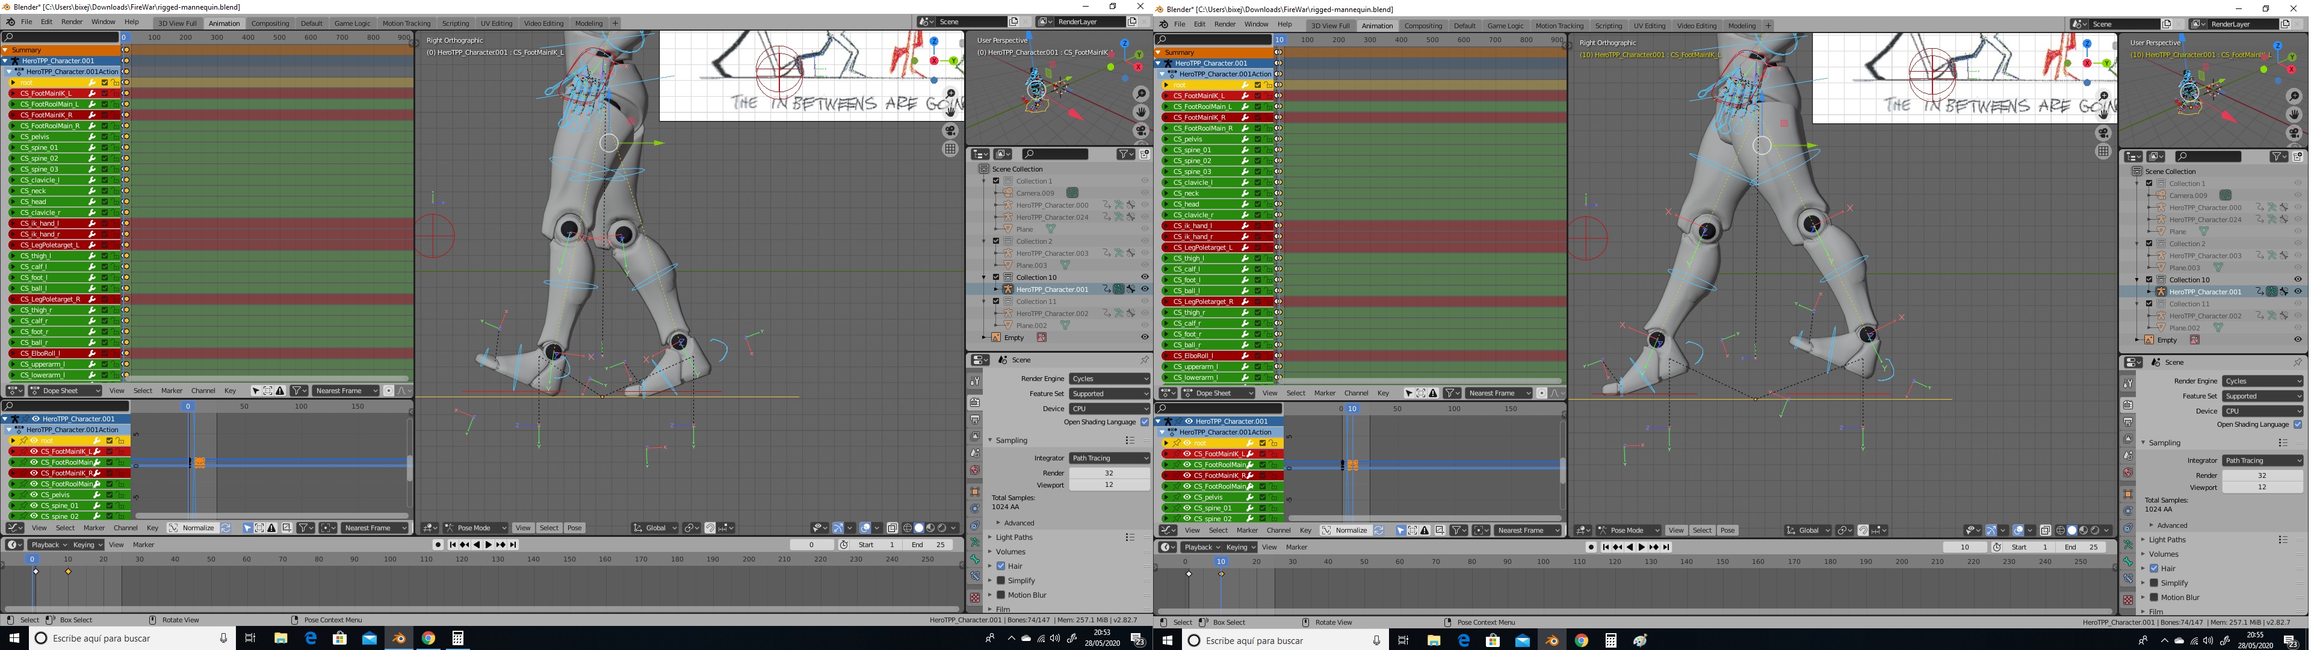Expand the Light Paths section in left properties panel

pyautogui.click(x=1013, y=538)
